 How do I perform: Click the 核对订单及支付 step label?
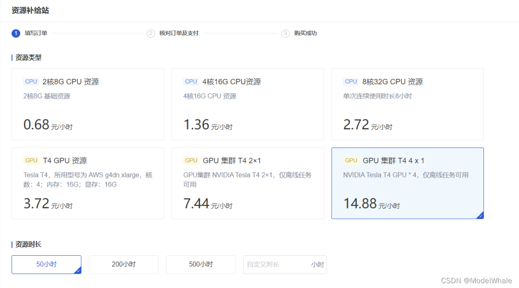coord(179,33)
